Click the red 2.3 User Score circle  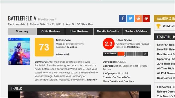click(x=109, y=44)
